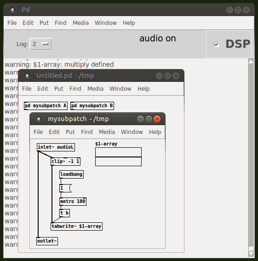Open Media menu in main Pd window
Screen dimensions: 258x261
tap(80, 23)
